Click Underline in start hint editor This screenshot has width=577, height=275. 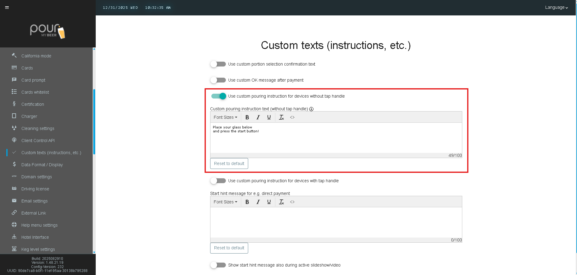269,202
